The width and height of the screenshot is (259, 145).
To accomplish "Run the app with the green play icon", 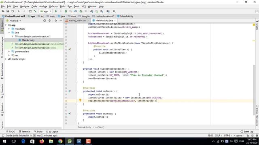I will coord(56,11).
